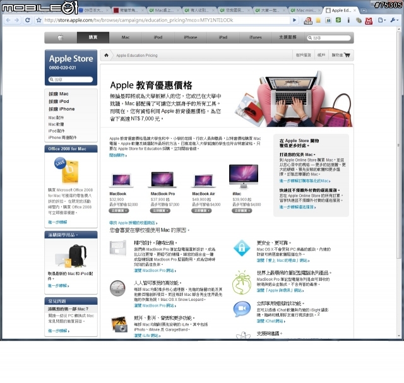This screenshot has height=383, width=404.
Task: Open the '採購 iPod' sidebar link
Action: pyautogui.click(x=59, y=102)
